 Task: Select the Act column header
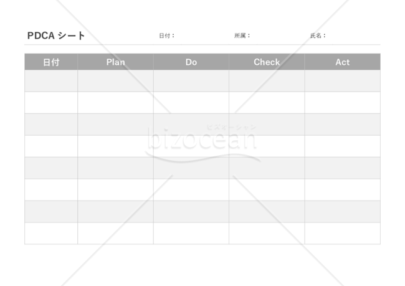click(x=343, y=62)
